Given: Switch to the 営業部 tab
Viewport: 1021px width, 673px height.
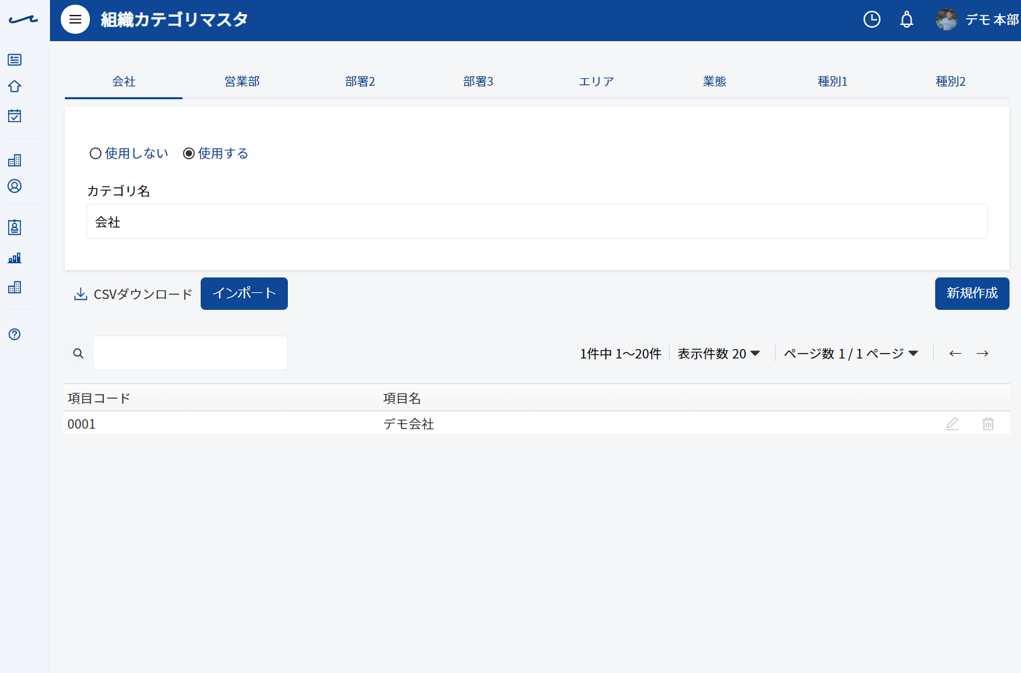Looking at the screenshot, I should coord(242,81).
